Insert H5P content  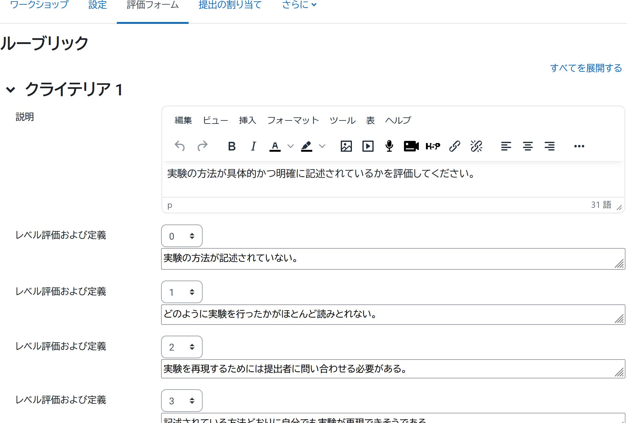[x=433, y=146]
